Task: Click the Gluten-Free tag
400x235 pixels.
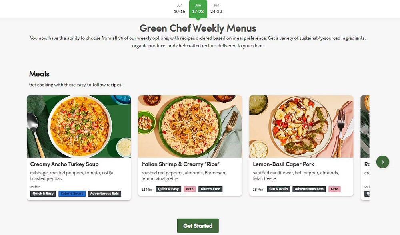Action: coord(210,189)
